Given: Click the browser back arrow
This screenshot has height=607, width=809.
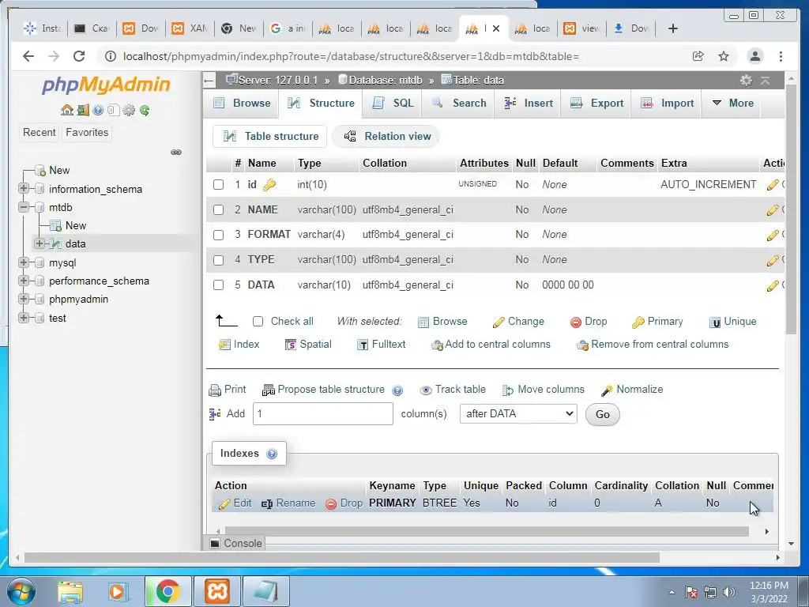Looking at the screenshot, I should (x=28, y=56).
